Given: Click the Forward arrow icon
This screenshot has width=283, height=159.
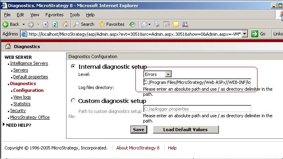Looking at the screenshot, I should (x=31, y=24).
